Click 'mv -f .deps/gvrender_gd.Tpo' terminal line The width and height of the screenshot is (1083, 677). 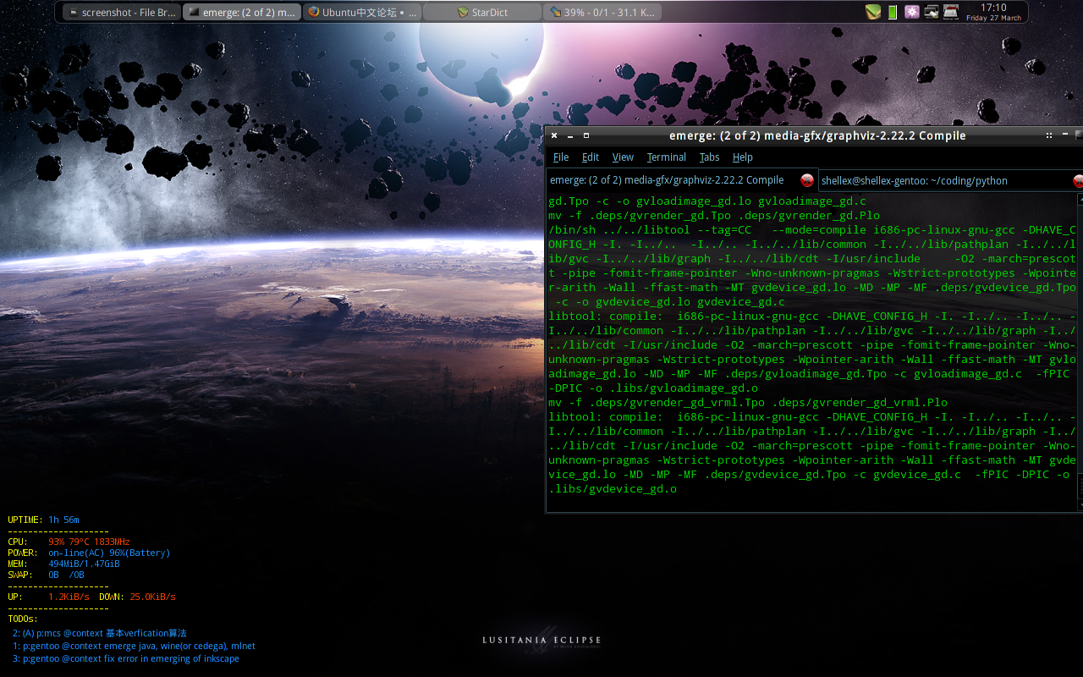coord(714,215)
